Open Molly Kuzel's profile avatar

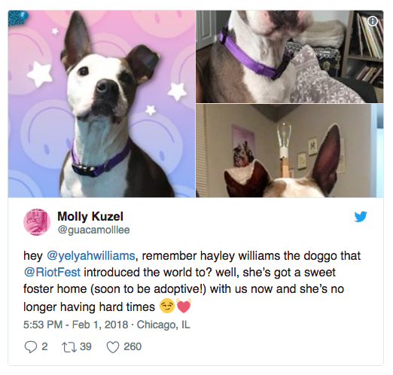pyautogui.click(x=37, y=222)
